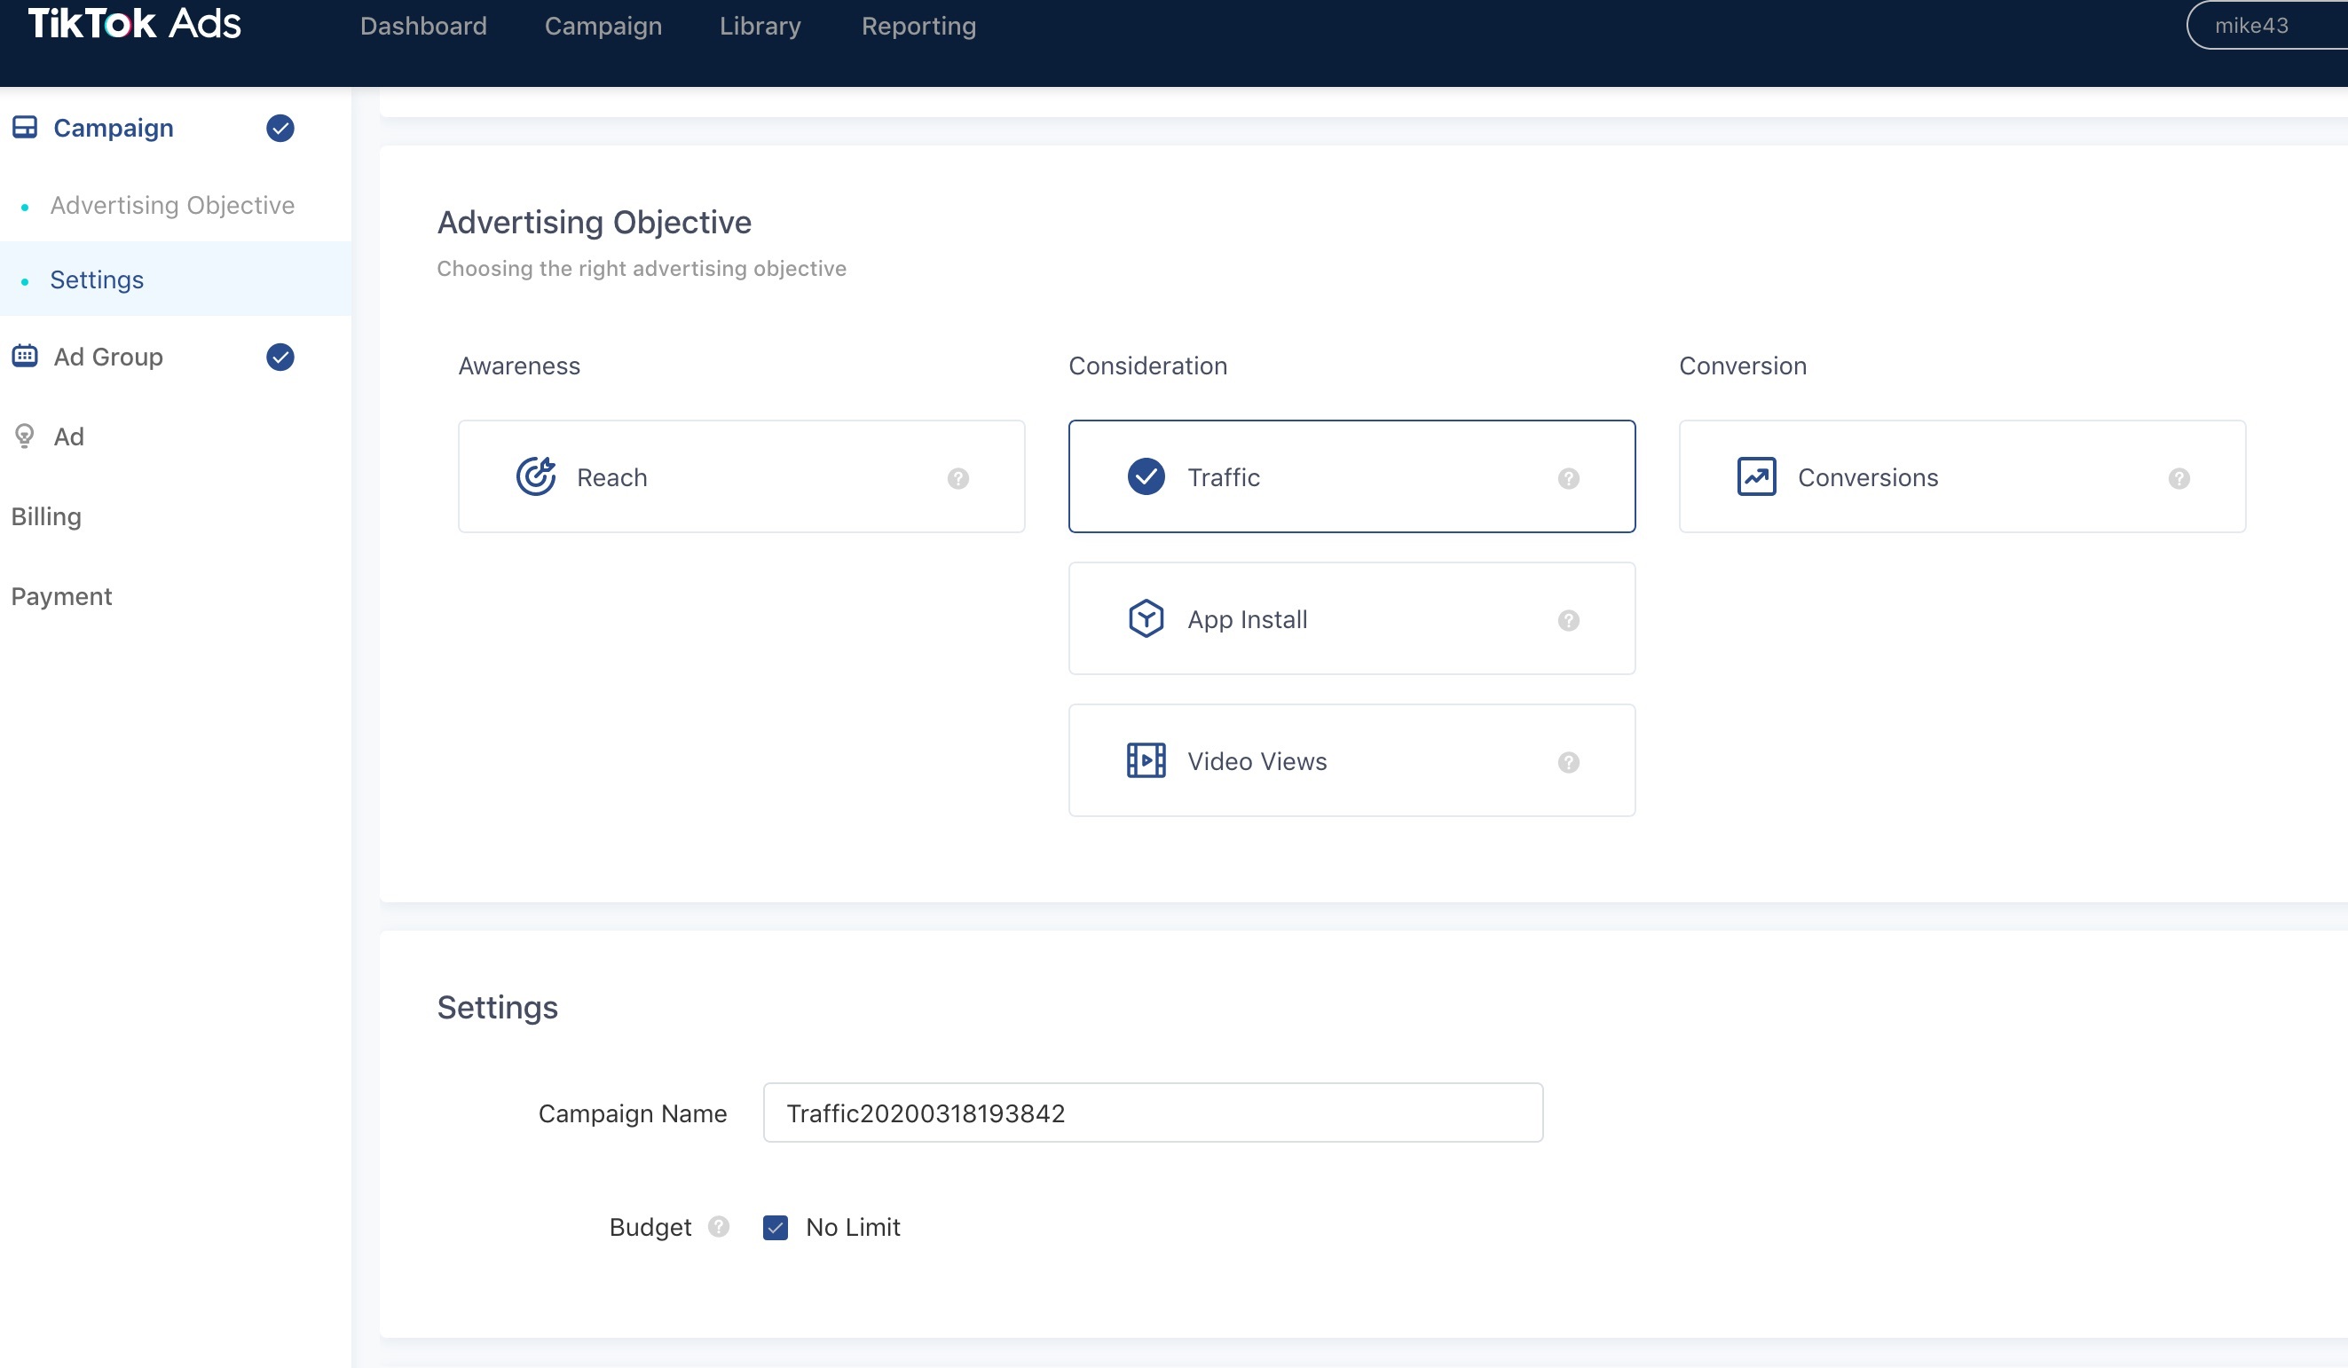Choose the Reach objective card
Screen dimensions: 2348x1368
742,476
